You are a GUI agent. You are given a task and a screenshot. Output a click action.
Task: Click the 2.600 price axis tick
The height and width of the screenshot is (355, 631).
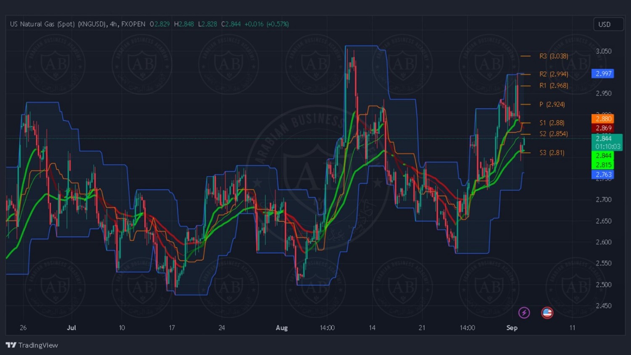604,242
